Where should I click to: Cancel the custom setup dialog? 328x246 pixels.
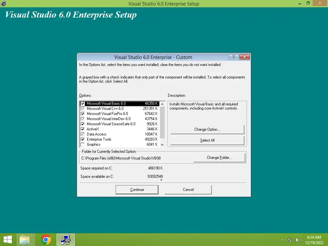tap(188, 190)
